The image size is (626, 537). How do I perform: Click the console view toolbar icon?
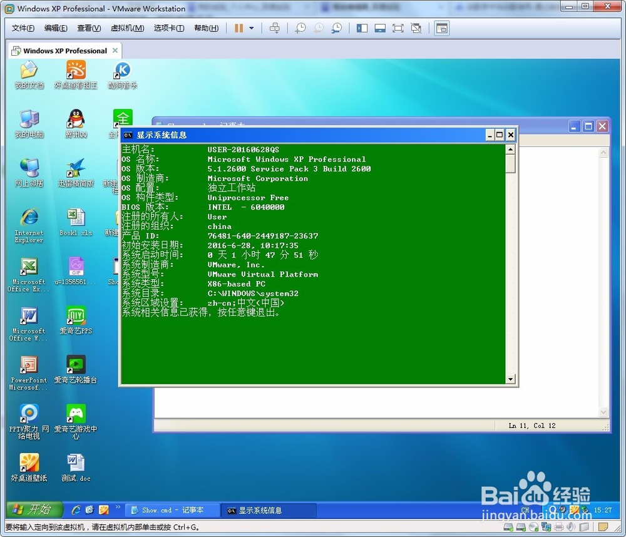click(x=442, y=28)
